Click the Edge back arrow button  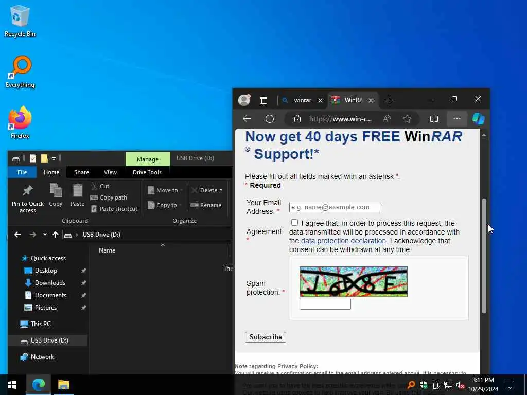pyautogui.click(x=247, y=119)
